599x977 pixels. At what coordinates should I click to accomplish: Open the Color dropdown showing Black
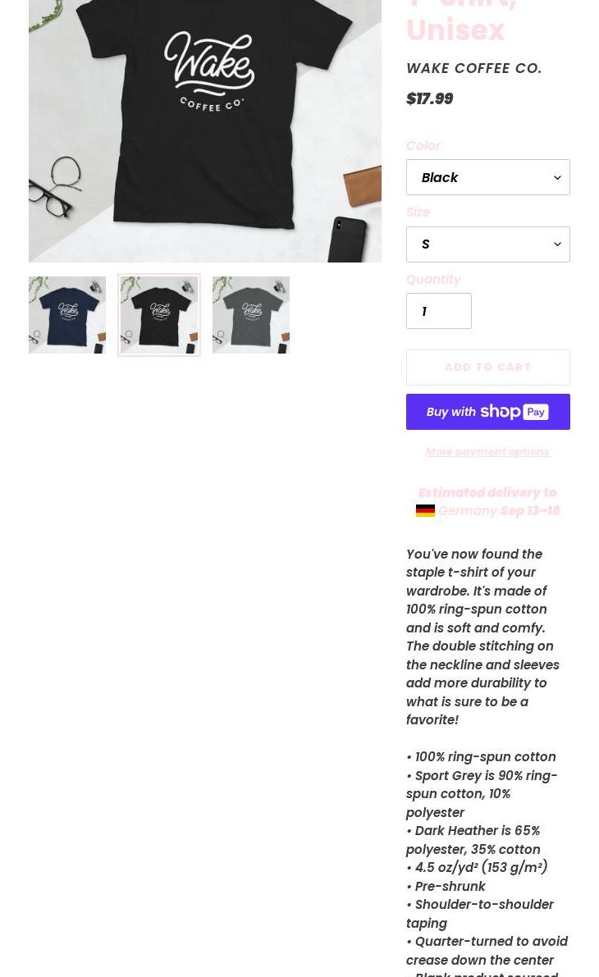pos(487,177)
